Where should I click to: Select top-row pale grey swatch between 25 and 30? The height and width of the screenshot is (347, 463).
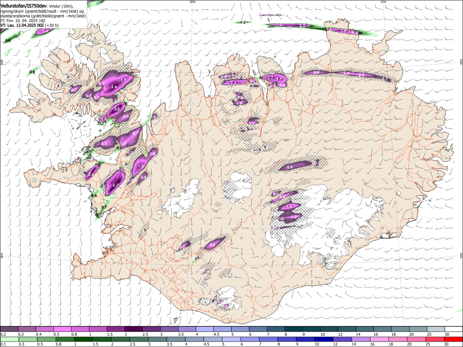coord(435,329)
